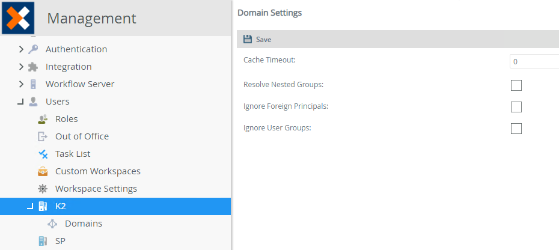Collapse the Users tree node
This screenshot has height=250, width=559.
[x=20, y=102]
